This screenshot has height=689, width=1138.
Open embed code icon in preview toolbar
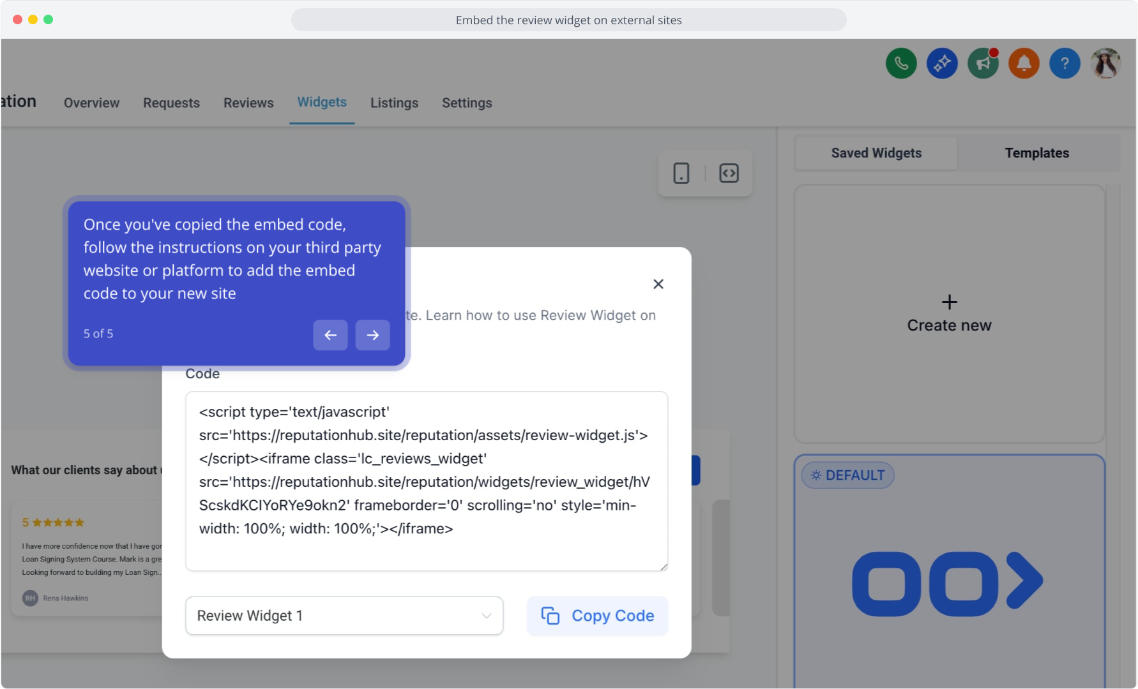[729, 173]
